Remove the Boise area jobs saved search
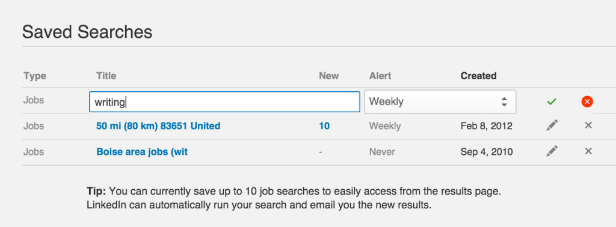Image resolution: width=616 pixels, height=227 pixels. [x=588, y=151]
